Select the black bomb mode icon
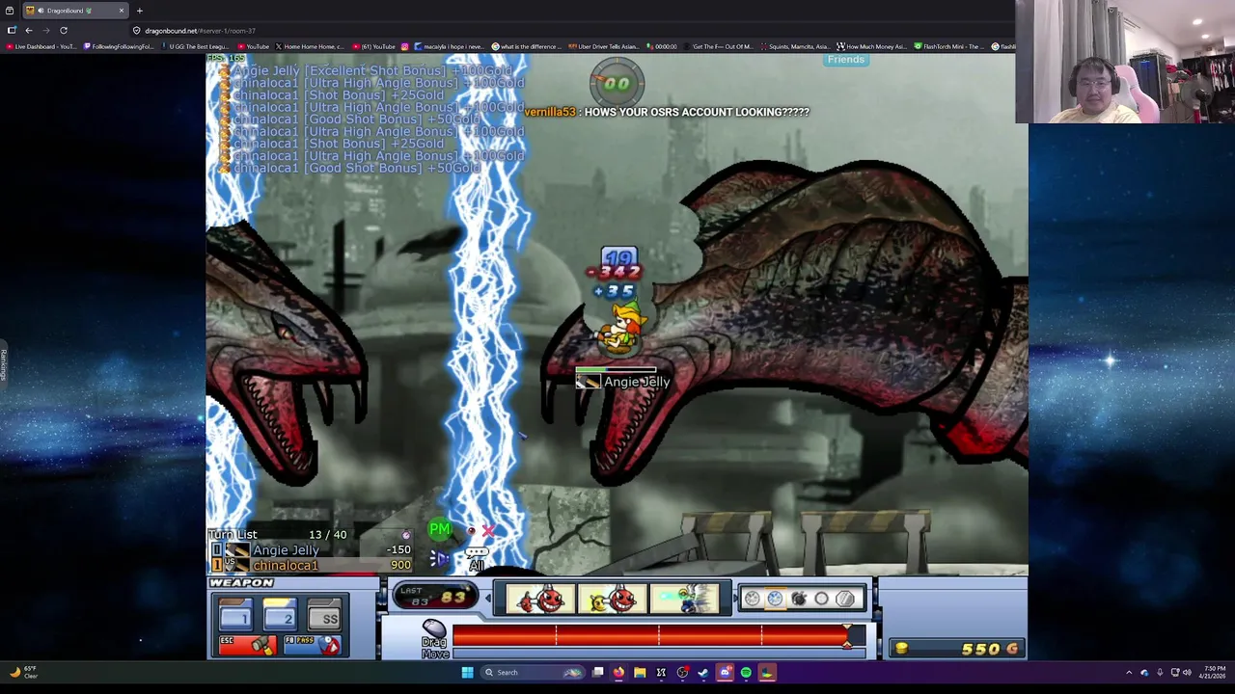1235x694 pixels. click(799, 599)
